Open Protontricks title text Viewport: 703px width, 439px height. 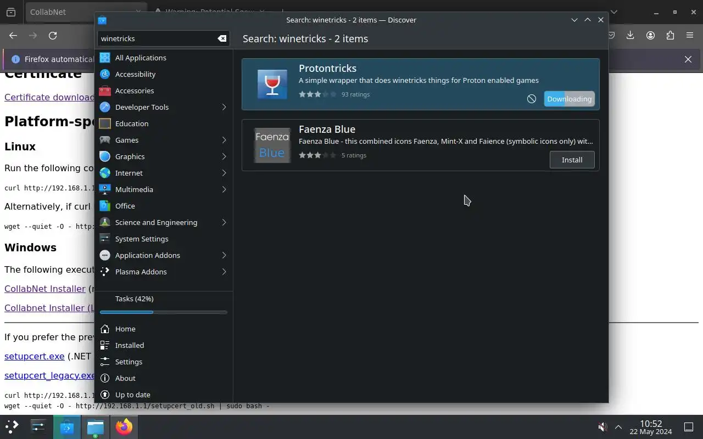click(x=327, y=68)
